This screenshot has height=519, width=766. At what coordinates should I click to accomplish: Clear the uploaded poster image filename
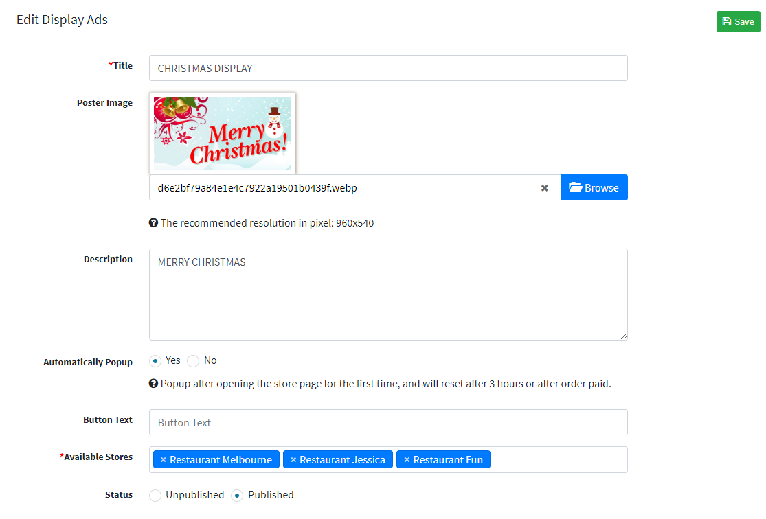coord(544,188)
